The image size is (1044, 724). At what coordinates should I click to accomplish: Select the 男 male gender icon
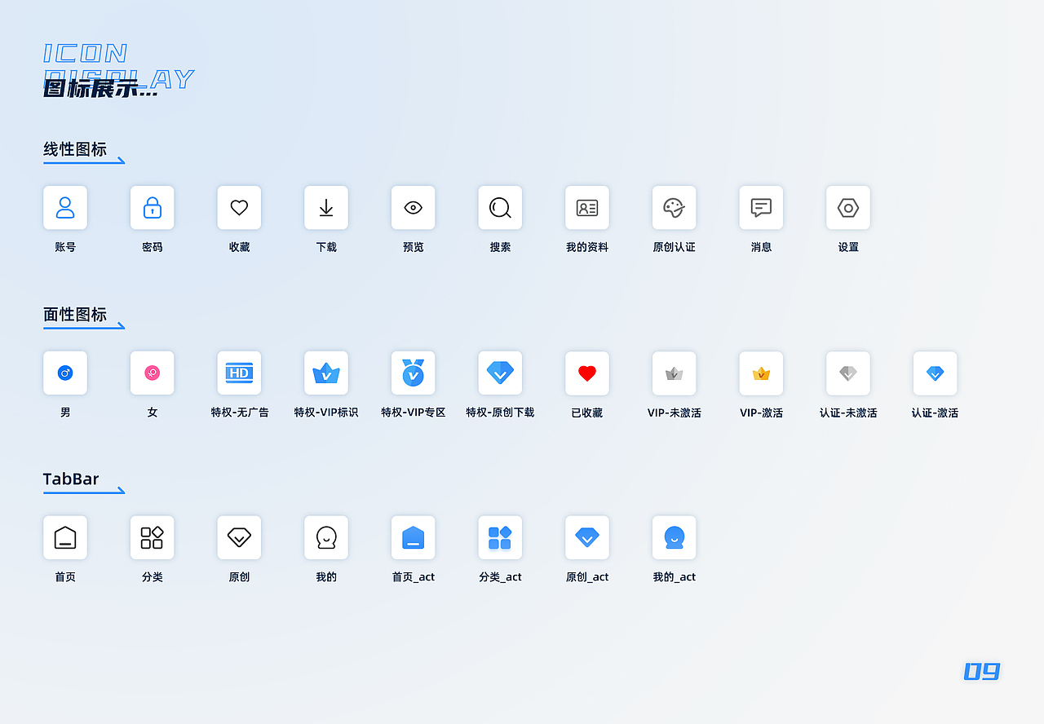65,373
